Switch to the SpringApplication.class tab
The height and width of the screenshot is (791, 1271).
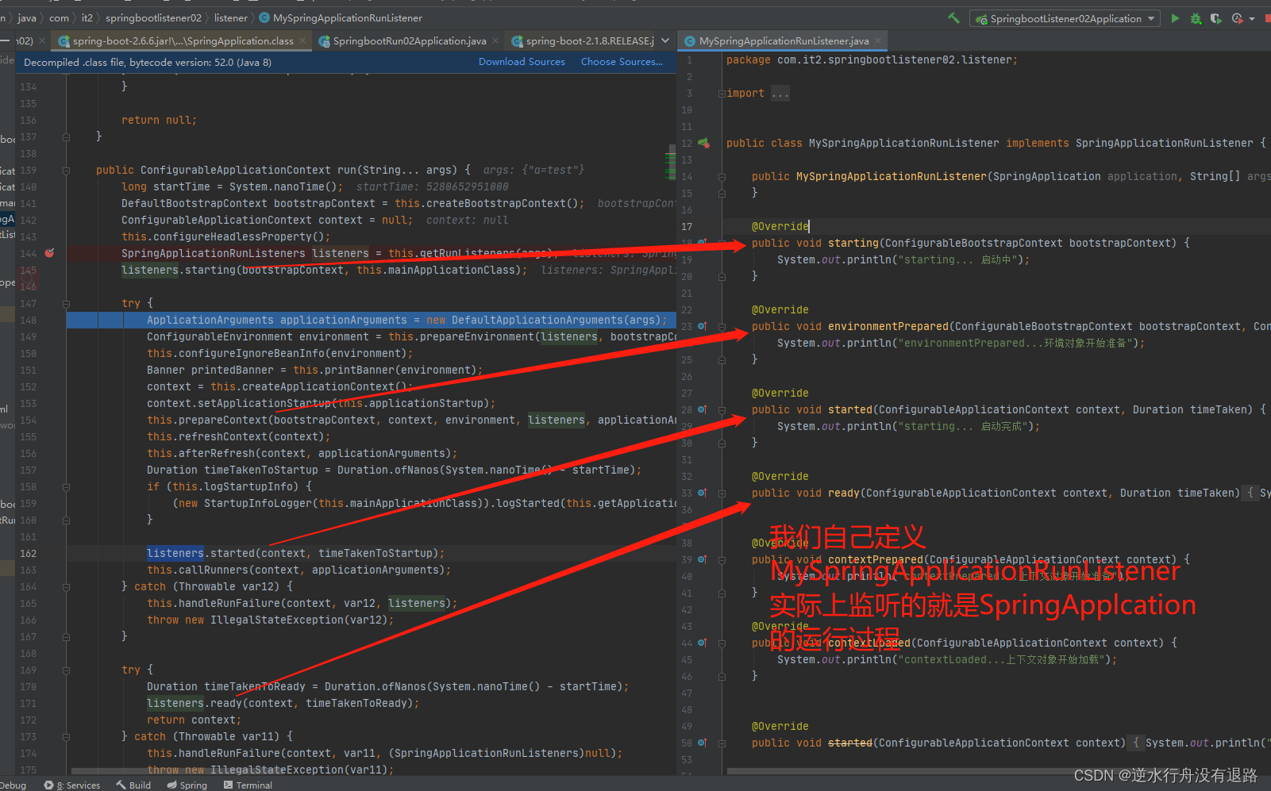pyautogui.click(x=183, y=41)
